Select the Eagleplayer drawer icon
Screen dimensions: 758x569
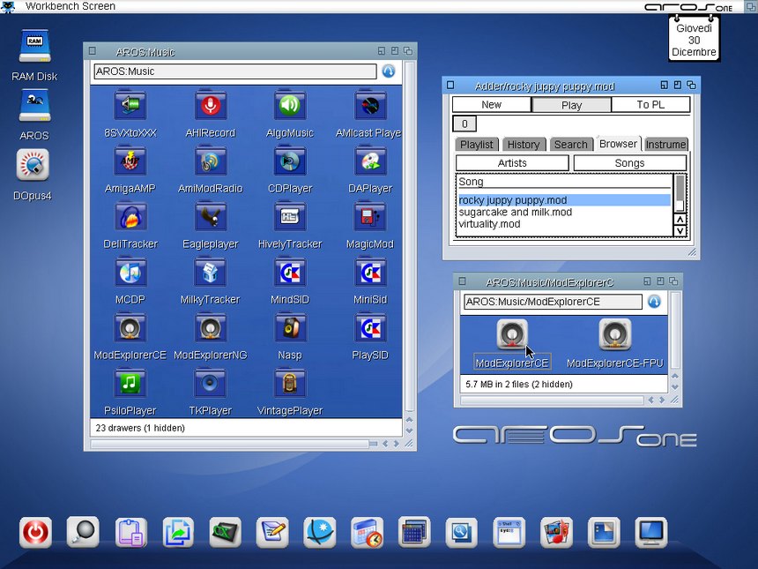point(211,216)
